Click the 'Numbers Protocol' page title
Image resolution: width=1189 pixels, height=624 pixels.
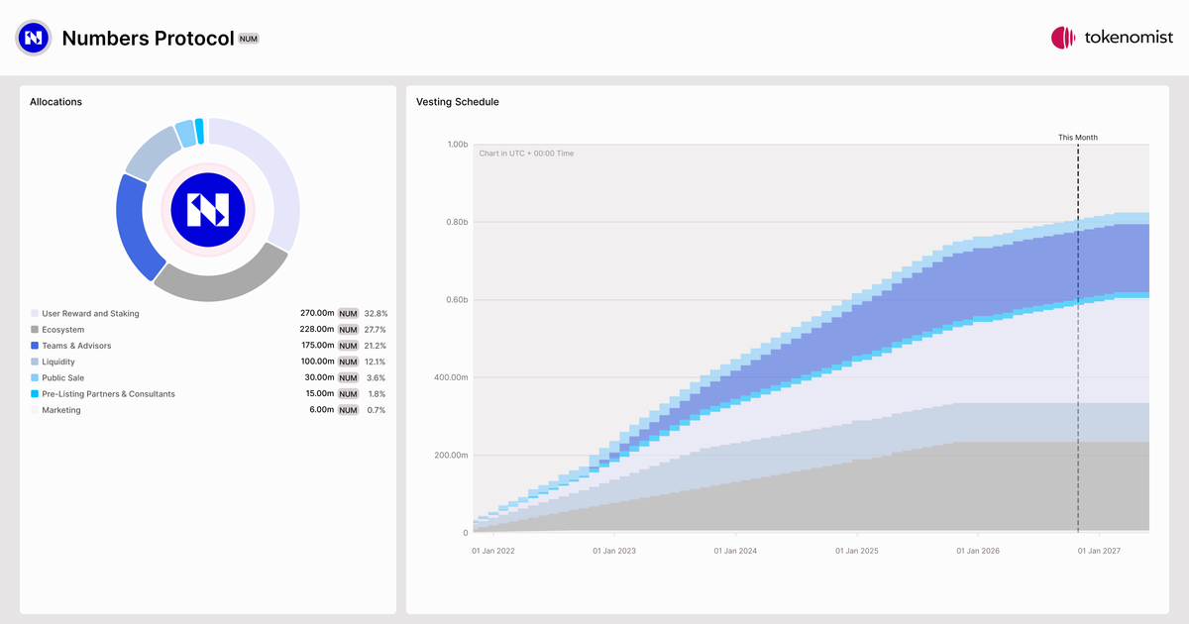pyautogui.click(x=148, y=39)
